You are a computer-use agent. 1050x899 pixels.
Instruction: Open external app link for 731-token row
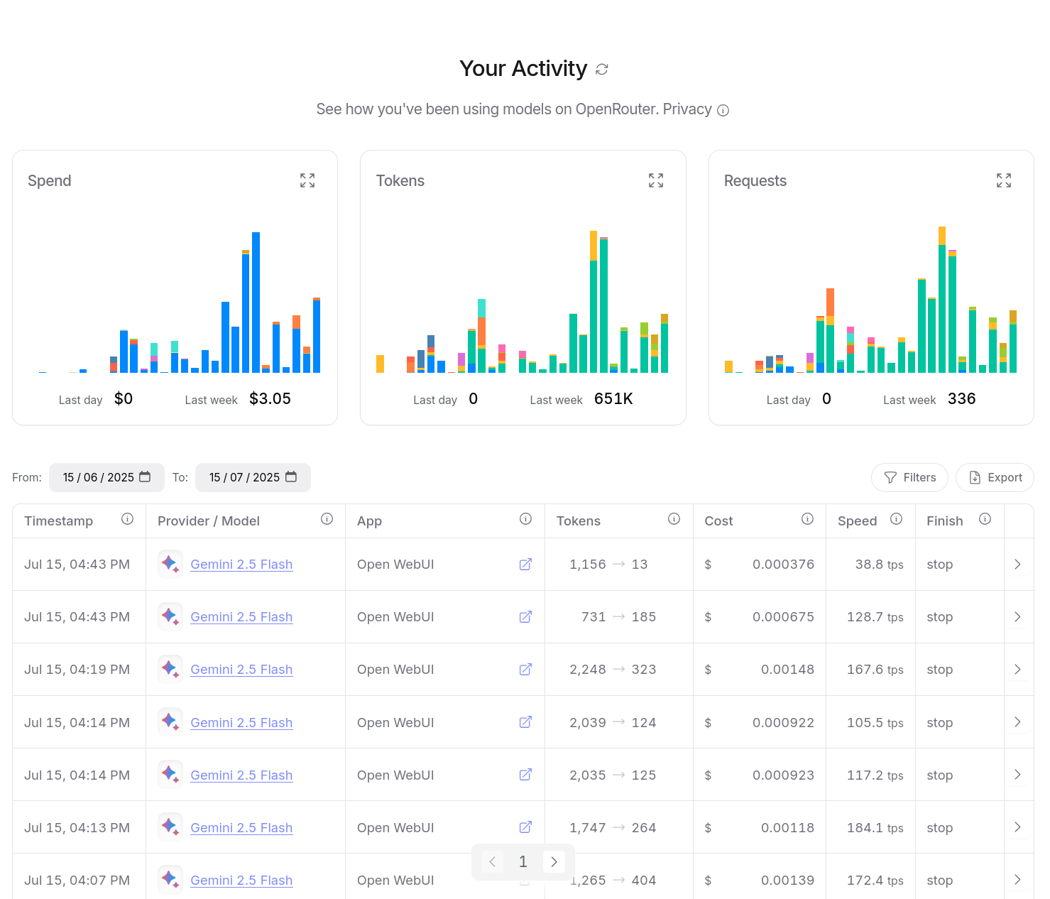526,616
